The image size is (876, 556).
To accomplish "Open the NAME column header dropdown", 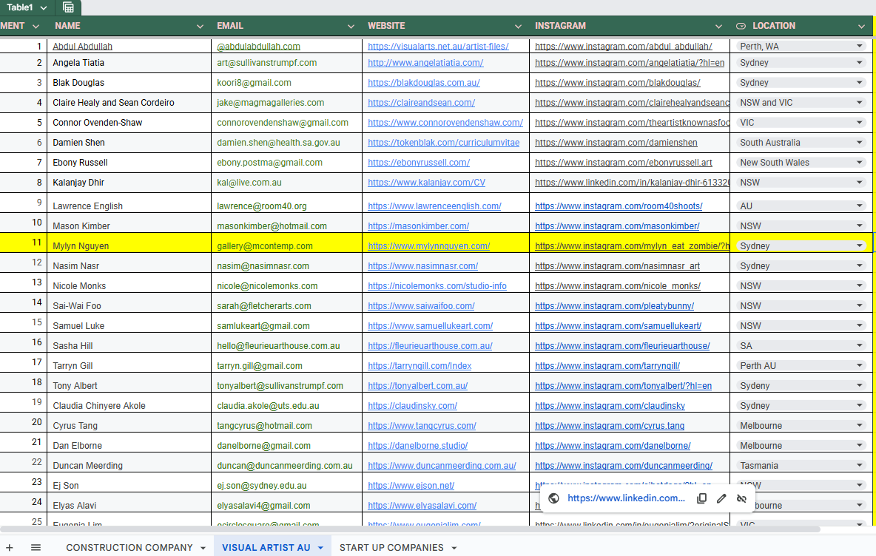I will coord(200,26).
